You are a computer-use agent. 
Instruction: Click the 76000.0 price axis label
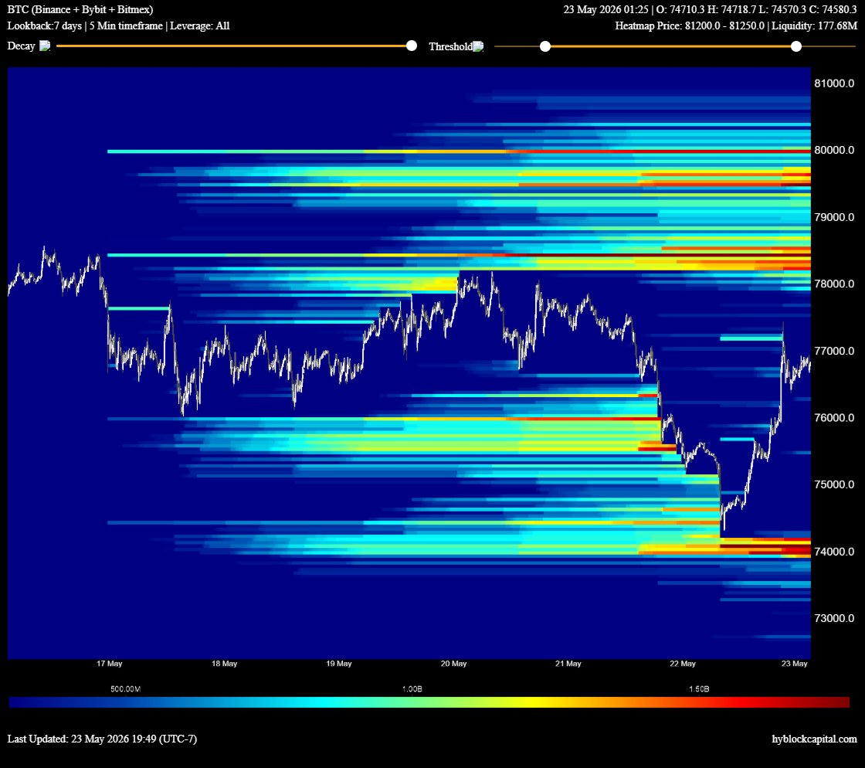click(x=834, y=418)
